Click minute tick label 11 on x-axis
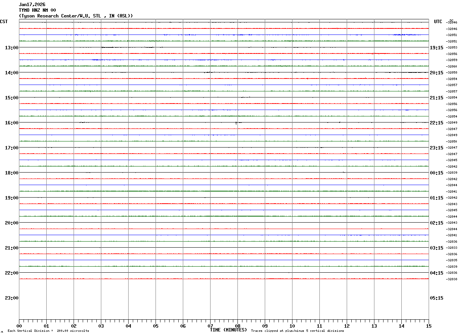 point(319,326)
